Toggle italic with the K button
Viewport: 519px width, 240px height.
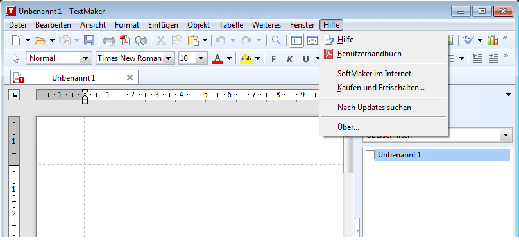[x=289, y=59]
